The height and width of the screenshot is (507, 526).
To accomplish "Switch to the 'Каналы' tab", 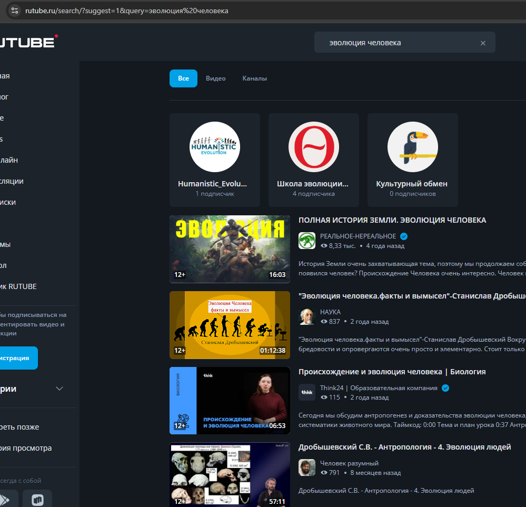I will (x=255, y=78).
